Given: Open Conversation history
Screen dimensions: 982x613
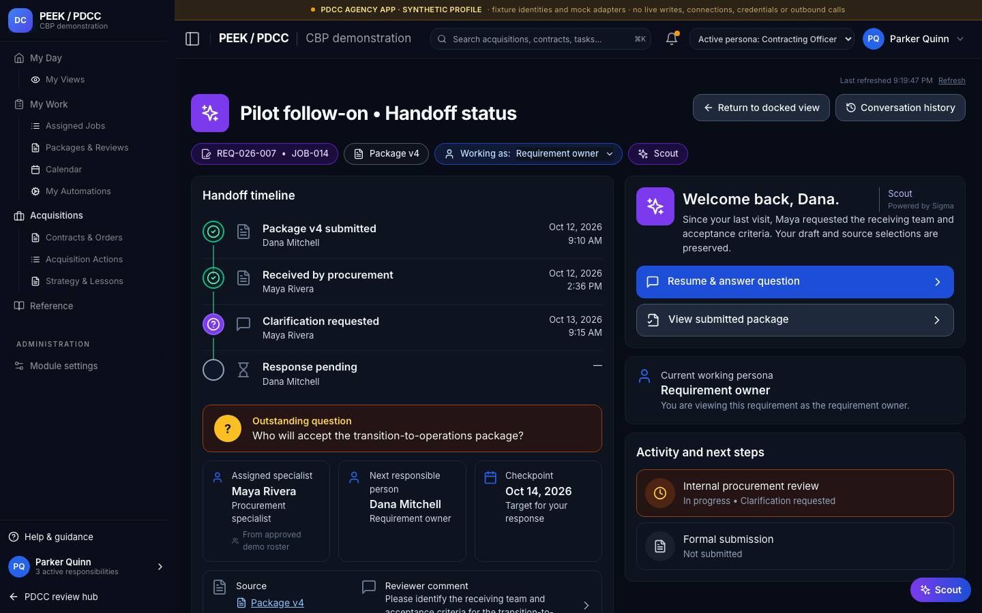Looking at the screenshot, I should click(x=900, y=108).
